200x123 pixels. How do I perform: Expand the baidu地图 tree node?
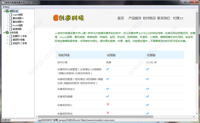pyautogui.click(x=7, y=26)
